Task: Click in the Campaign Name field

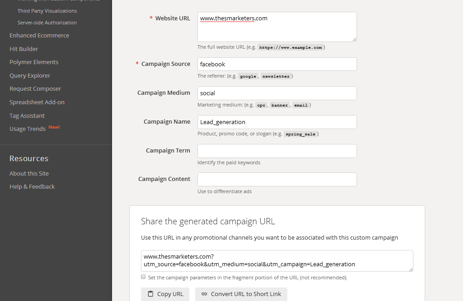Action: pos(277,122)
